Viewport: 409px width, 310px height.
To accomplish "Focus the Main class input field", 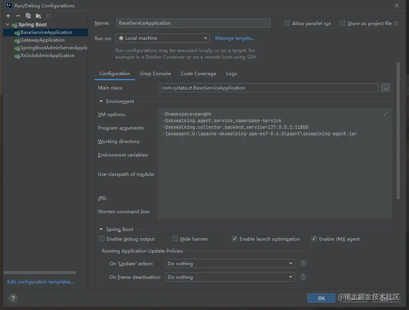I will pyautogui.click(x=269, y=88).
